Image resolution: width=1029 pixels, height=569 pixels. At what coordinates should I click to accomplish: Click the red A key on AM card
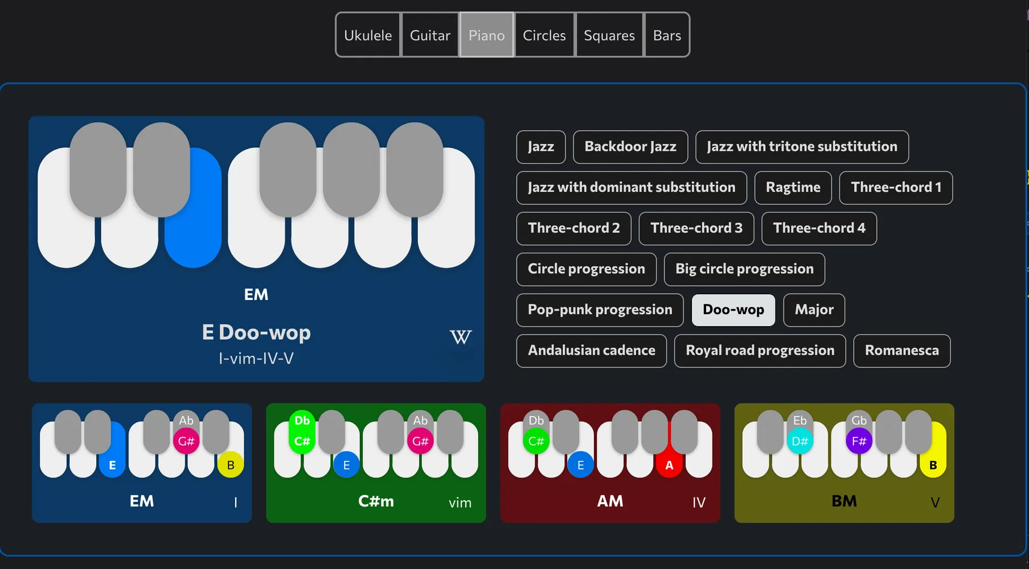point(670,464)
